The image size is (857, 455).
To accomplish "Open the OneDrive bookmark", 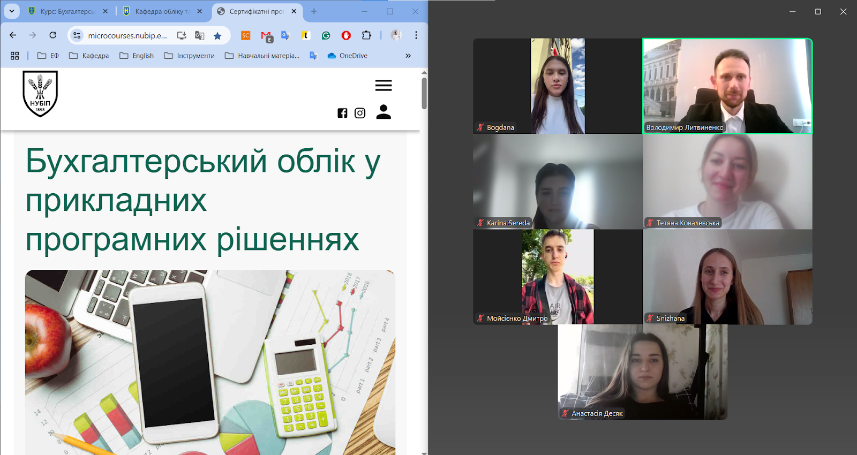I will [x=347, y=56].
